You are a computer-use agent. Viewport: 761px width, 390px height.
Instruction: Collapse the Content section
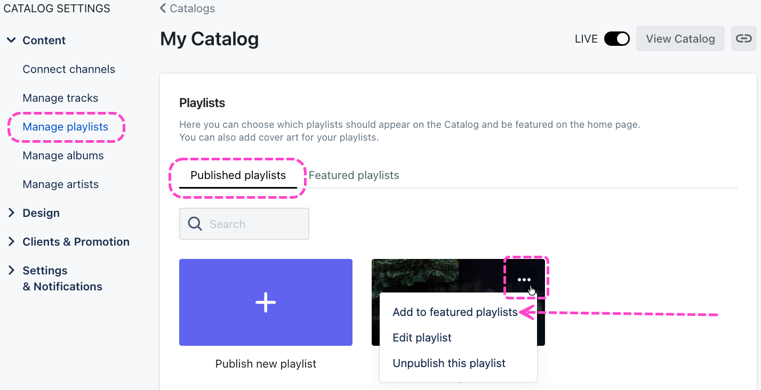pos(11,40)
